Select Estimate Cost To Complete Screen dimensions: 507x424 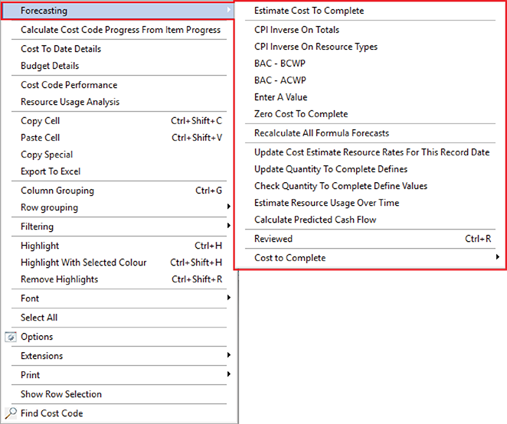tap(309, 11)
